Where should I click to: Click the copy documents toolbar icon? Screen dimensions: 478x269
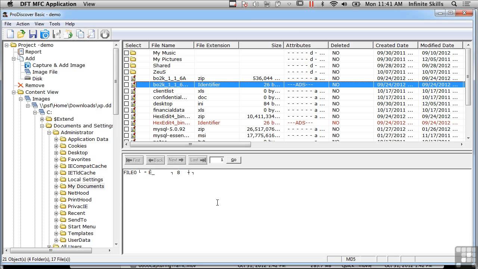80,34
